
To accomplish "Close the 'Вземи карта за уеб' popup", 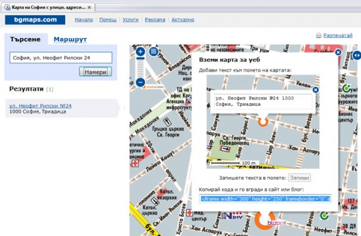I will pos(338,52).
